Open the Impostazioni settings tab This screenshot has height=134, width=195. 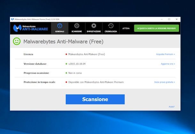point(94,28)
